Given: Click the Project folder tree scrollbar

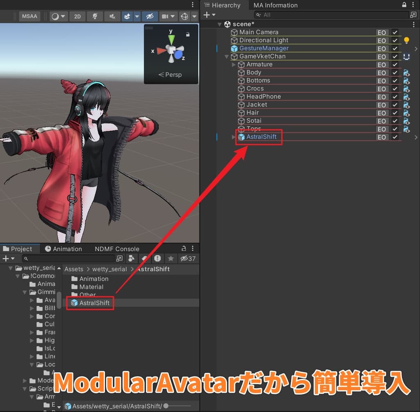Looking at the screenshot, I should click(x=59, y=300).
